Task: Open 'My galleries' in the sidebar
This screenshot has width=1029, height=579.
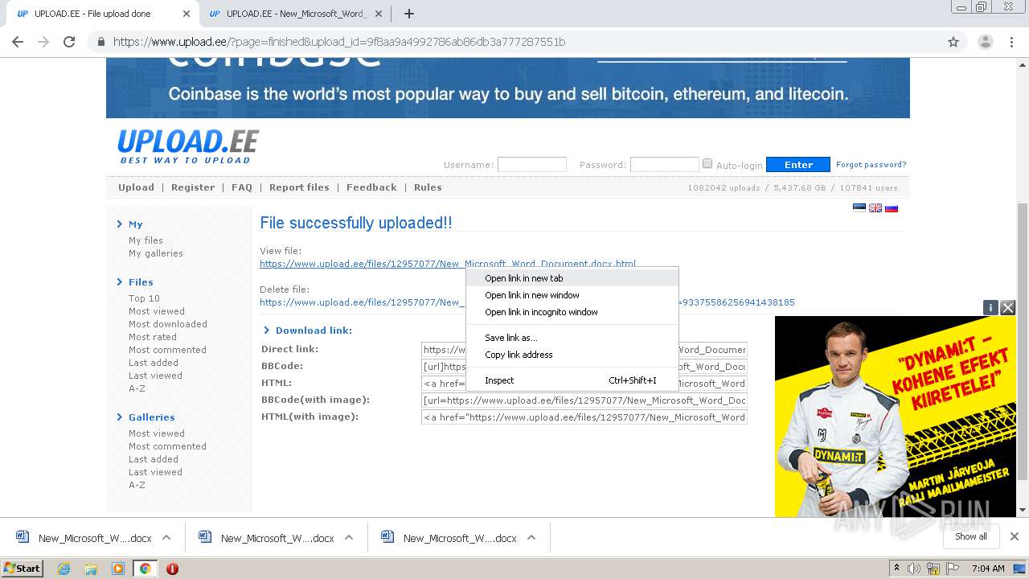Action: tap(156, 253)
